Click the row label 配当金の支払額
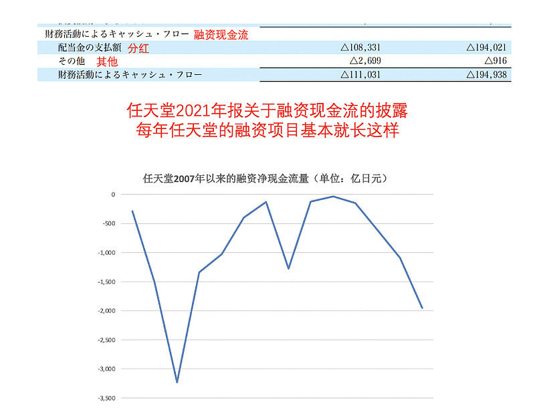The height and width of the screenshot is (418, 535). coord(90,47)
